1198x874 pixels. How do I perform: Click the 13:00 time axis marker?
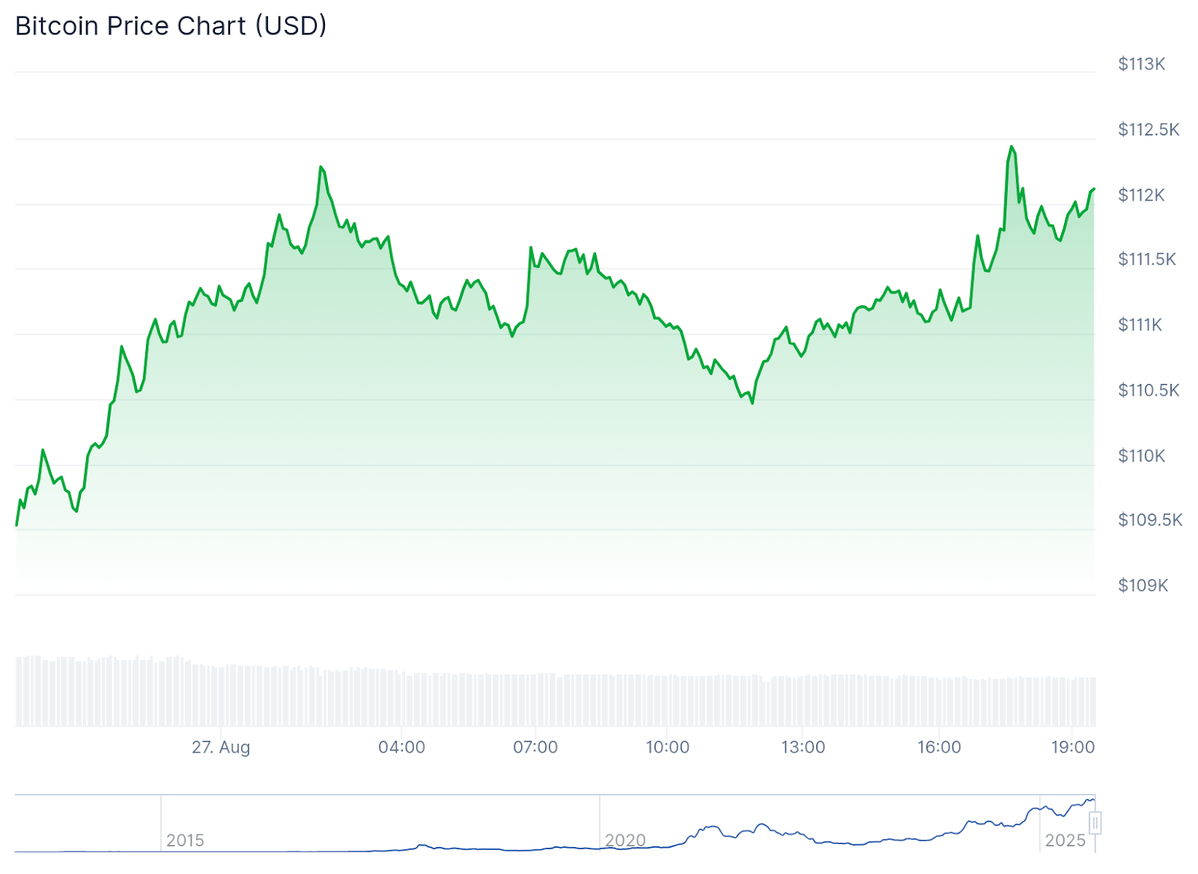803,747
